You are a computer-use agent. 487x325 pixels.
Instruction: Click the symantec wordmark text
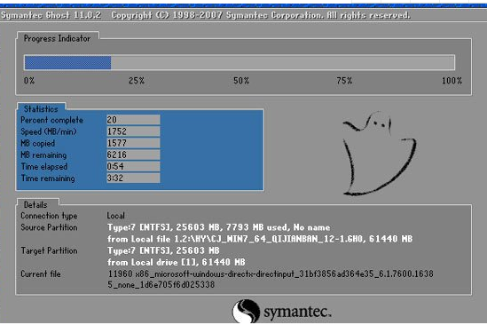point(297,312)
